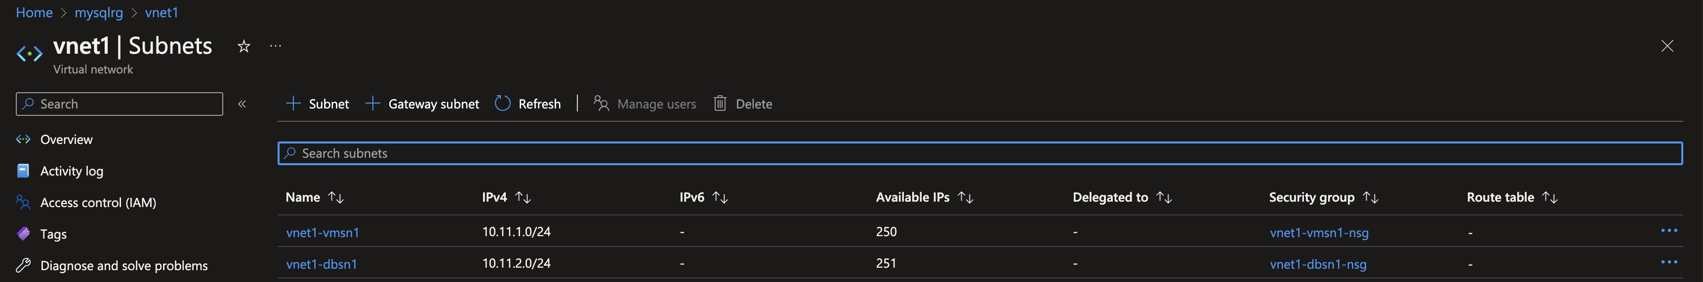Add a new Subnet
This screenshot has width=1703, height=282.
click(317, 104)
